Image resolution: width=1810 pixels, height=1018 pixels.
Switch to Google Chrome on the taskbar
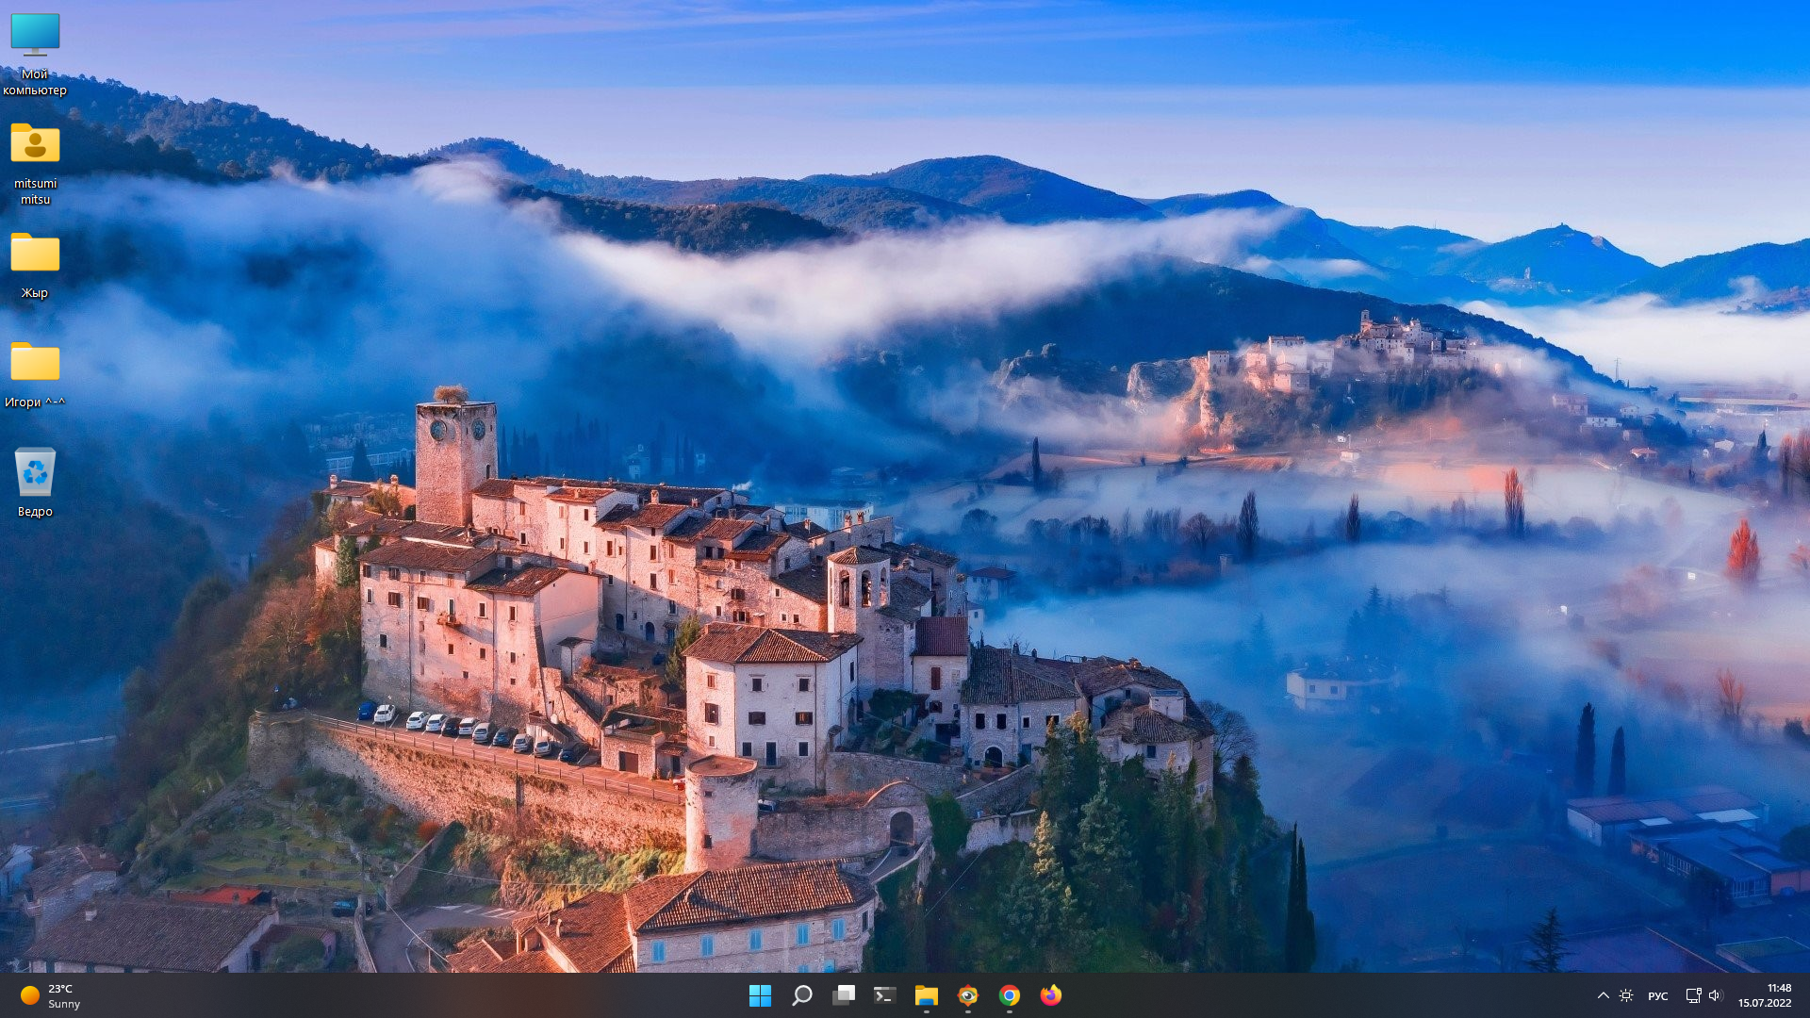point(1009,995)
